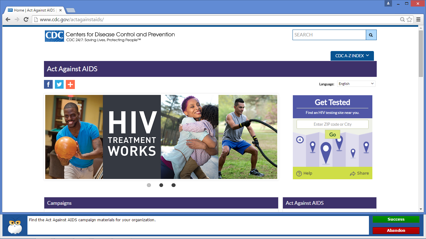Image resolution: width=426 pixels, height=239 pixels.
Task: Share on Facebook icon
Action: [48, 84]
